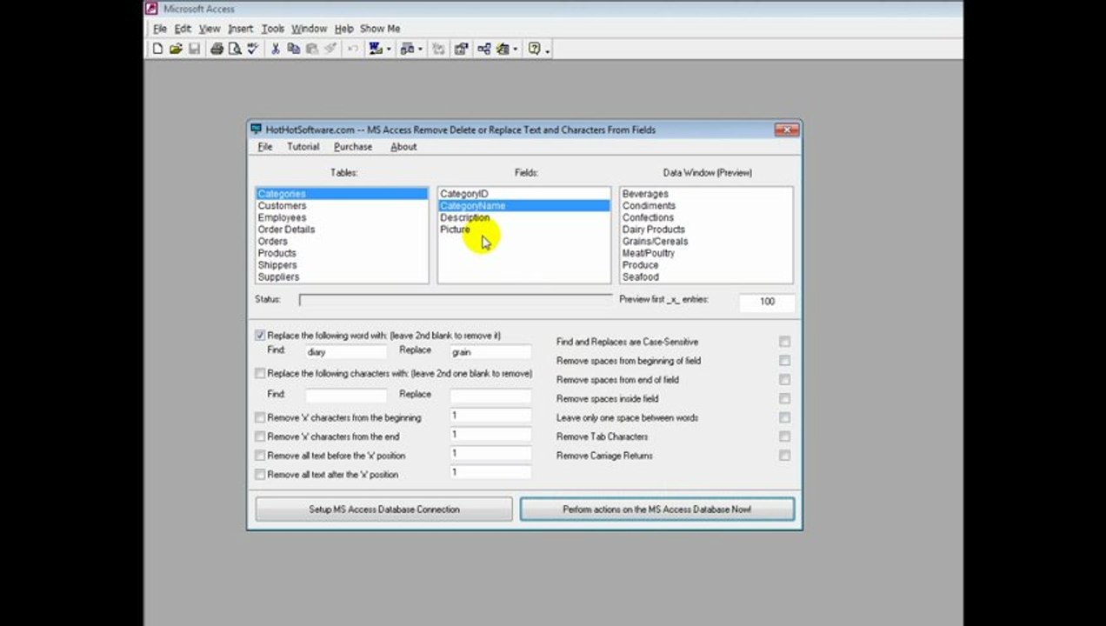Image resolution: width=1106 pixels, height=626 pixels.
Task: Open the Tutorial menu in dialog
Action: (x=303, y=147)
